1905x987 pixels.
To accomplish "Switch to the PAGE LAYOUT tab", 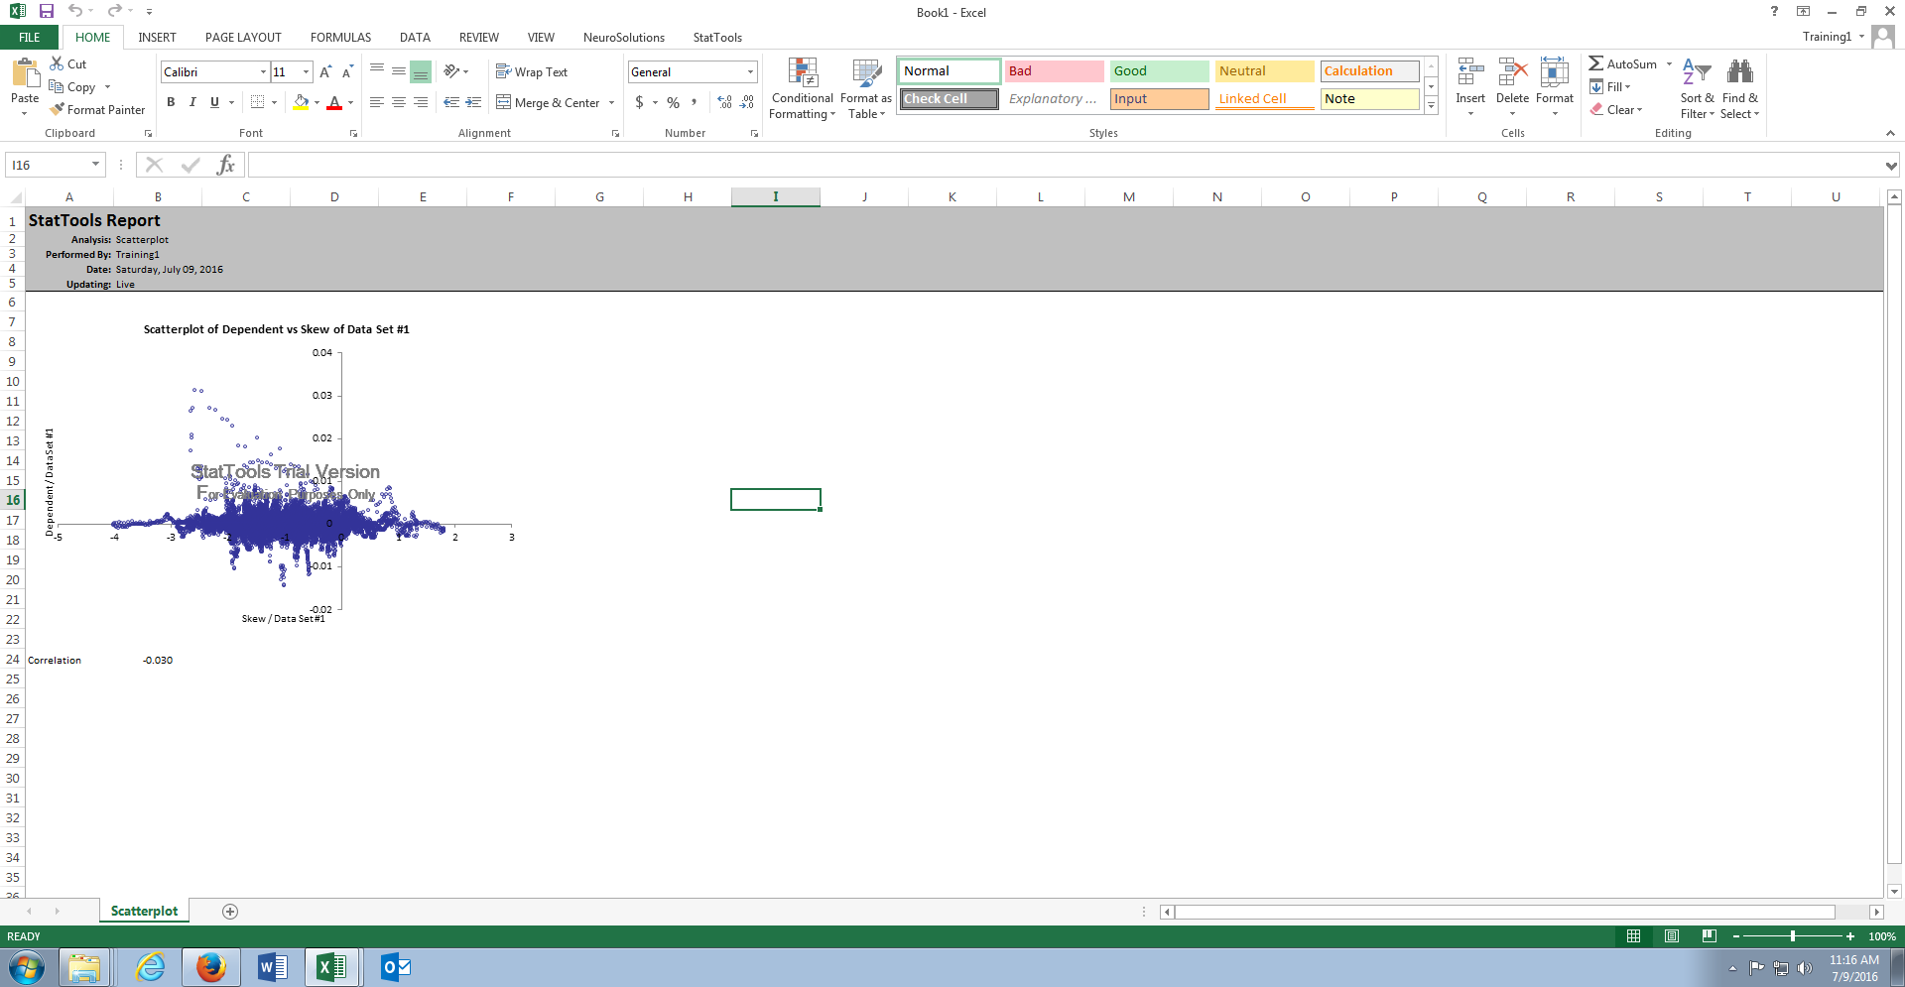I will [x=243, y=37].
